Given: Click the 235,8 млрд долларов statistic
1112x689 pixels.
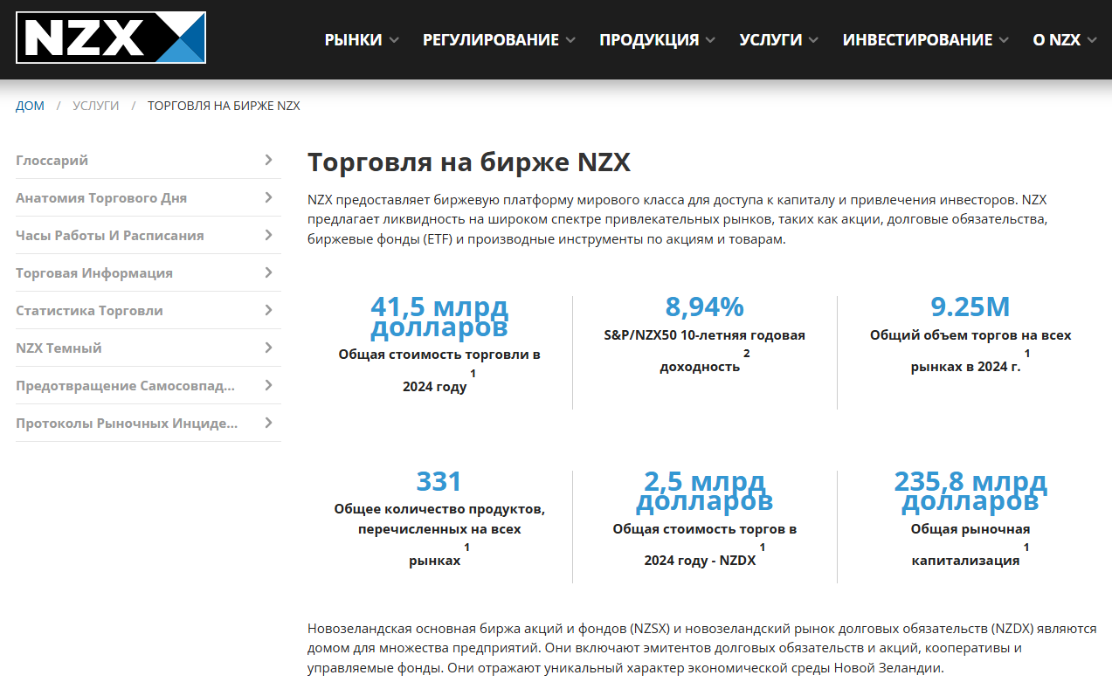Looking at the screenshot, I should pos(970,492).
